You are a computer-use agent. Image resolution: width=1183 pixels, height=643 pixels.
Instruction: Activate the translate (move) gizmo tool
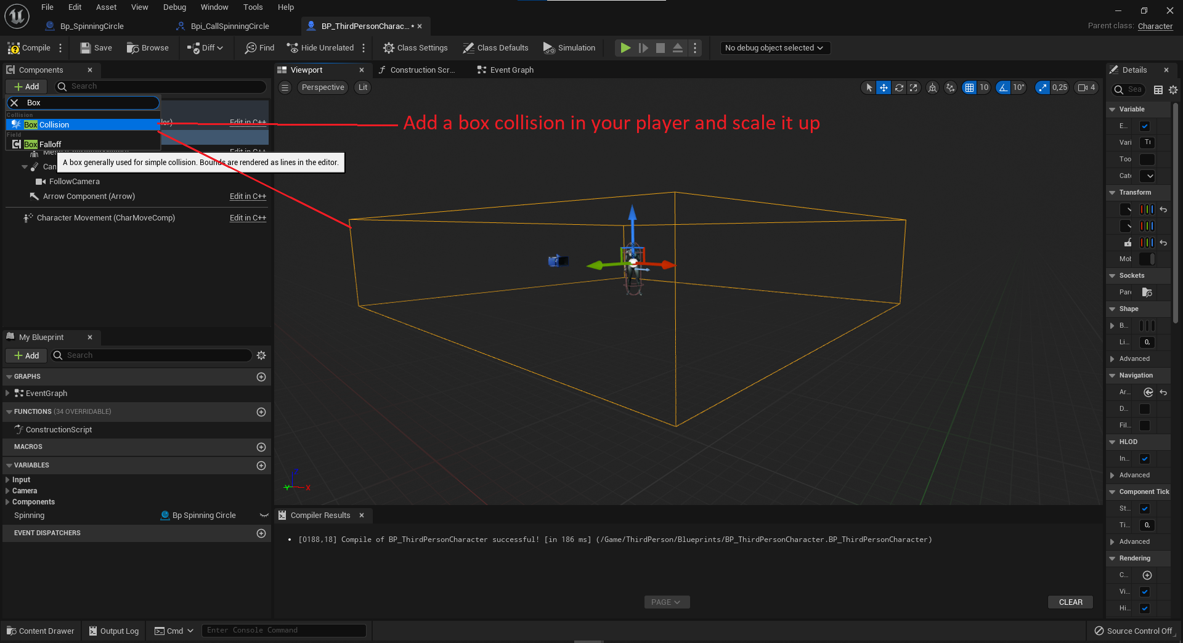[884, 87]
